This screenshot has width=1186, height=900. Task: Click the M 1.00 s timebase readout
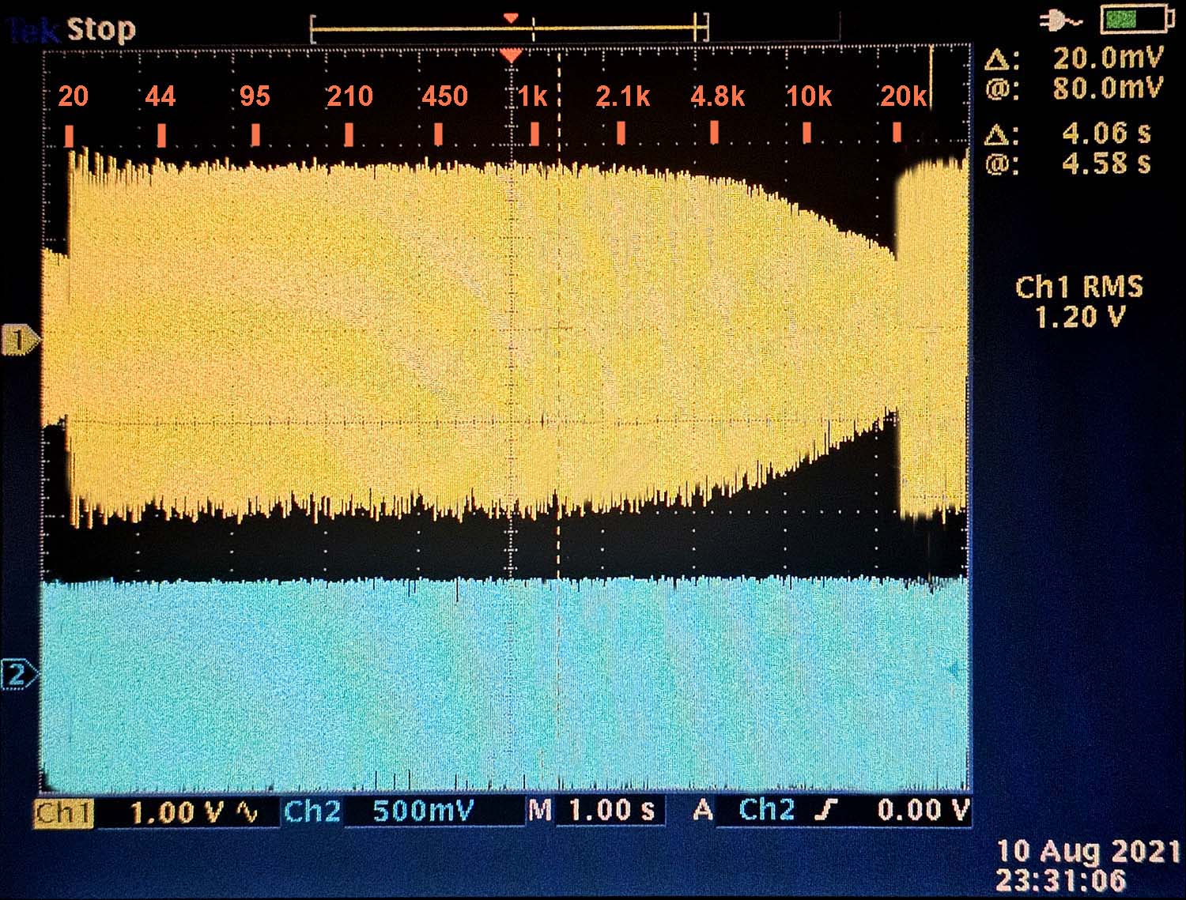click(x=593, y=810)
